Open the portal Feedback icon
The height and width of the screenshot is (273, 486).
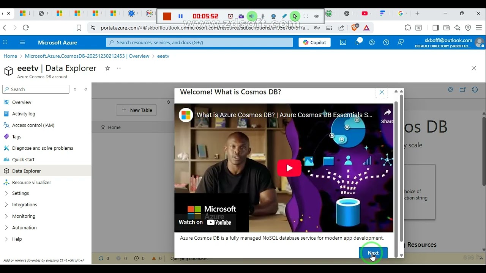pyautogui.click(x=401, y=42)
